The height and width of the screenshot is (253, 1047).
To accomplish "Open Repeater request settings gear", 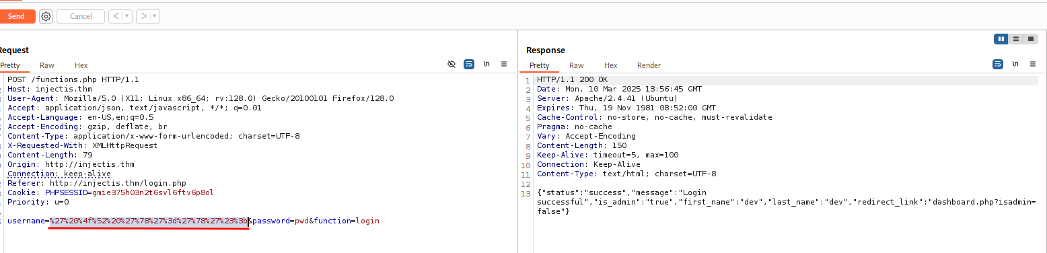I will 46,16.
